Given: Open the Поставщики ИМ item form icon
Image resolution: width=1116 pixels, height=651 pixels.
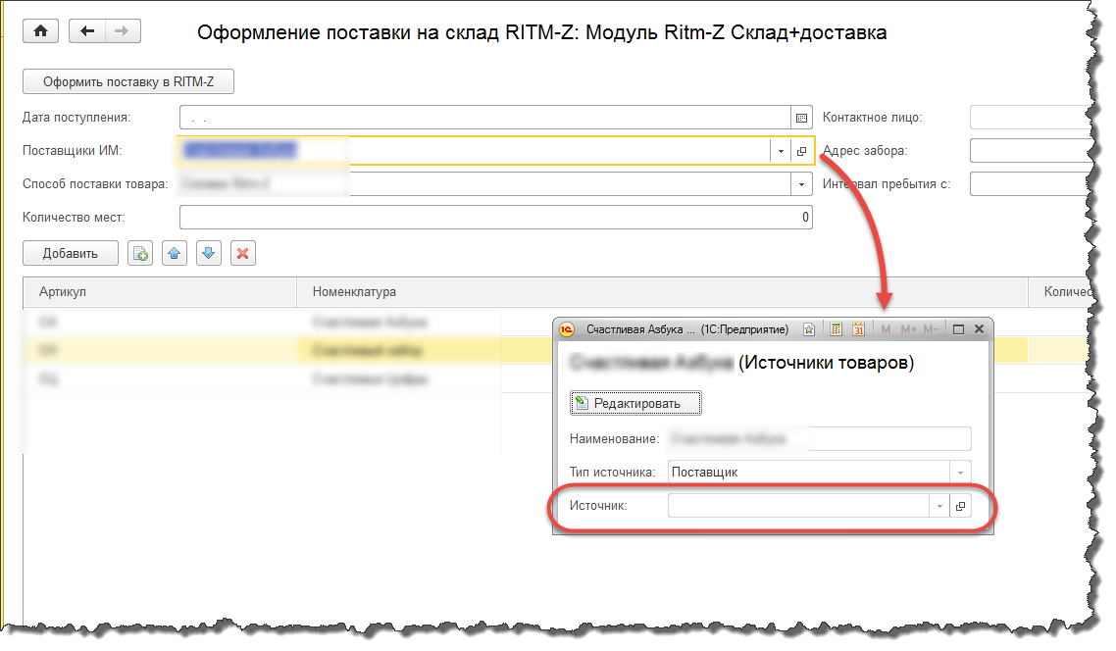Looking at the screenshot, I should click(x=802, y=151).
